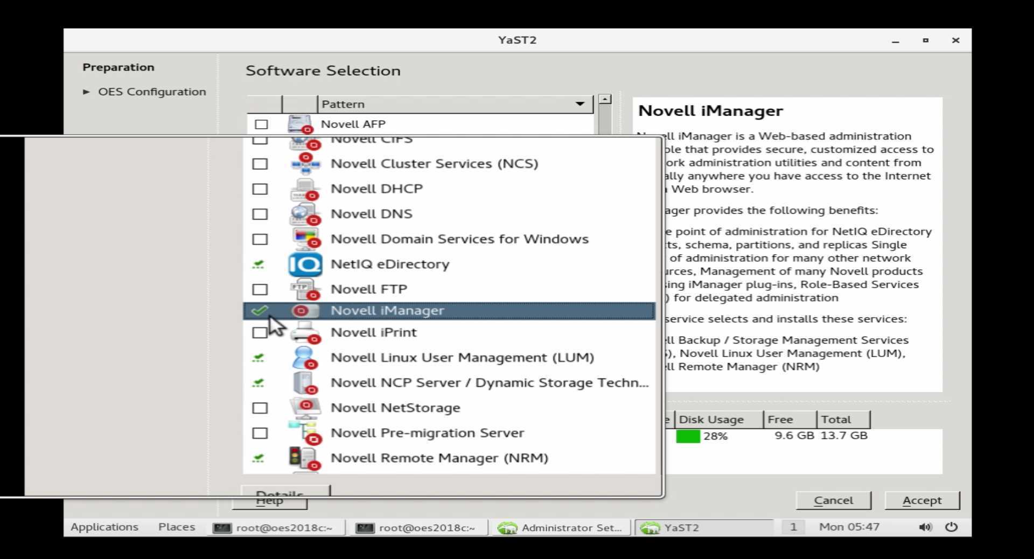Click the Help button
The width and height of the screenshot is (1034, 559).
click(269, 502)
